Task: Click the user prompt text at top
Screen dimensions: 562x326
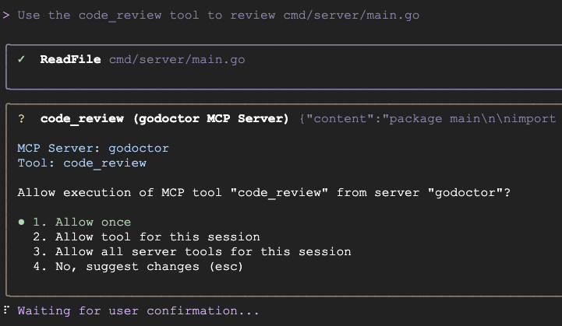Action: 218,15
